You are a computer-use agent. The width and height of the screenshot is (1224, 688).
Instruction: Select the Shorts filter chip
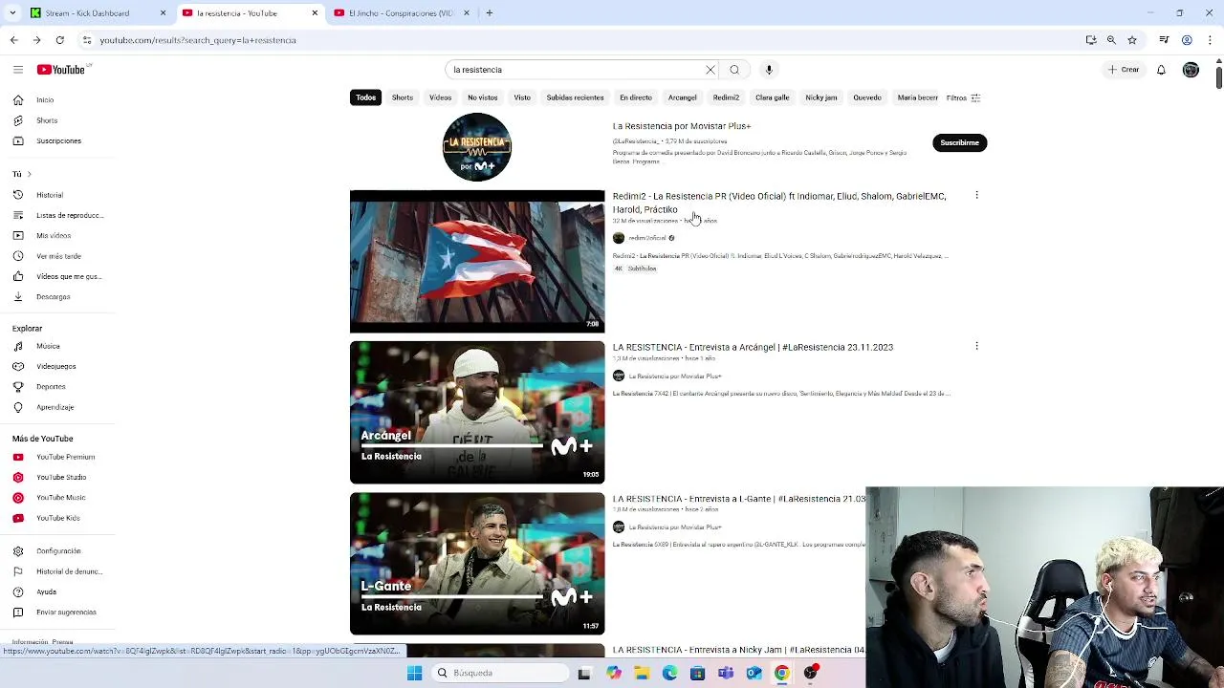(403, 97)
